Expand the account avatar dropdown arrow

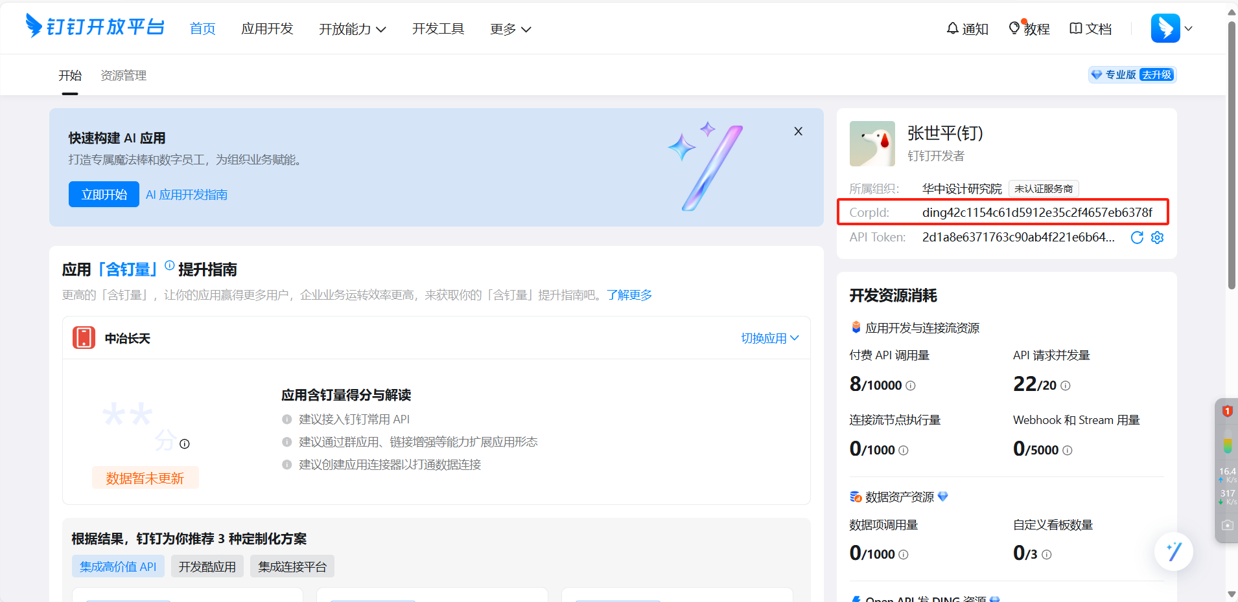point(1189,28)
